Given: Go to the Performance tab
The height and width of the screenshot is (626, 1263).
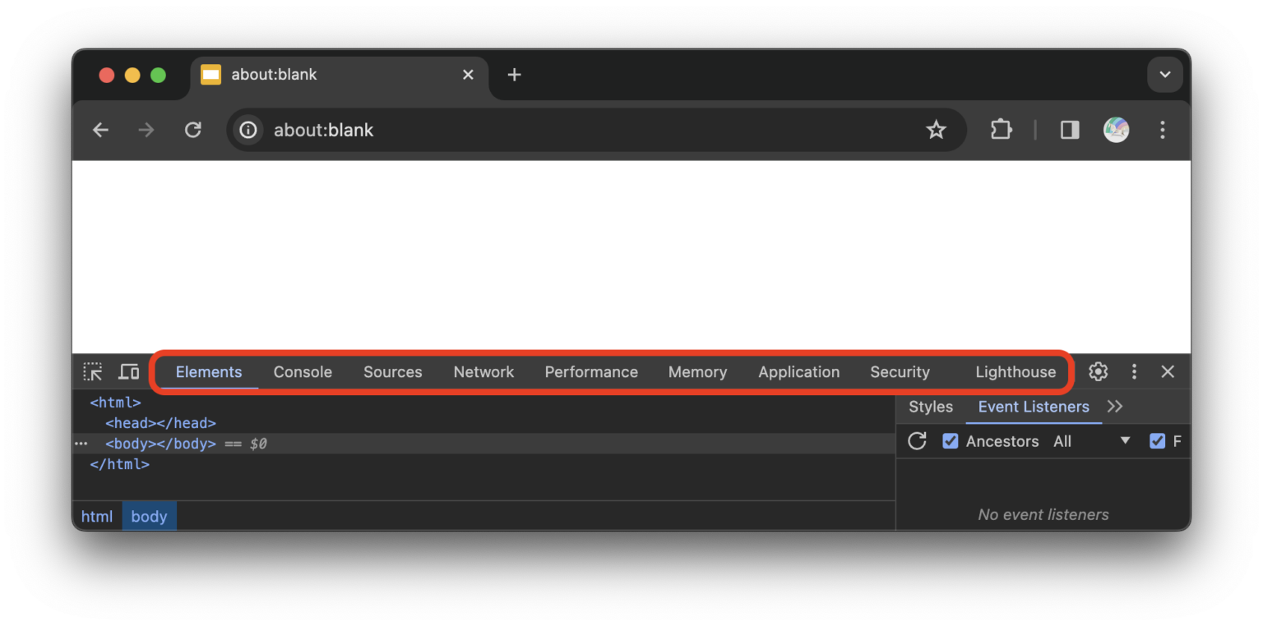Looking at the screenshot, I should 591,372.
